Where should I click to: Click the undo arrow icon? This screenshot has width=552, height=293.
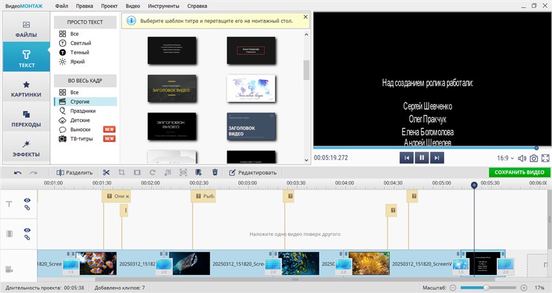(x=18, y=172)
